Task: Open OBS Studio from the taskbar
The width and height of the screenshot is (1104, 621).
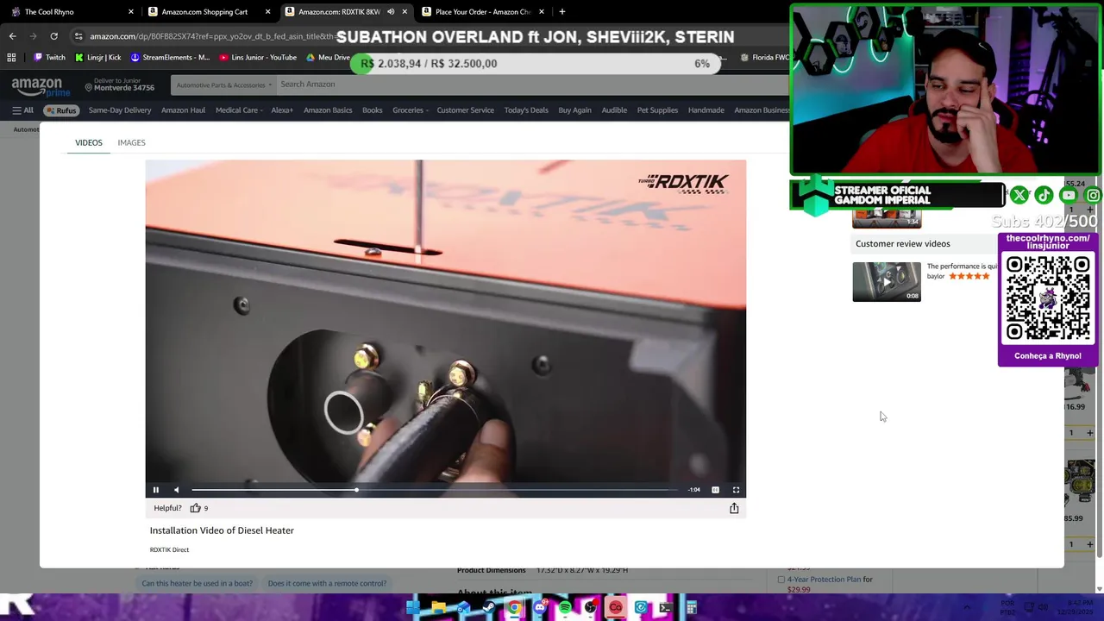Action: point(590,608)
